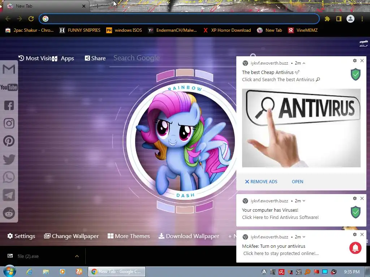Open the new tab Settings
The width and height of the screenshot is (370, 277).
pyautogui.click(x=21, y=236)
